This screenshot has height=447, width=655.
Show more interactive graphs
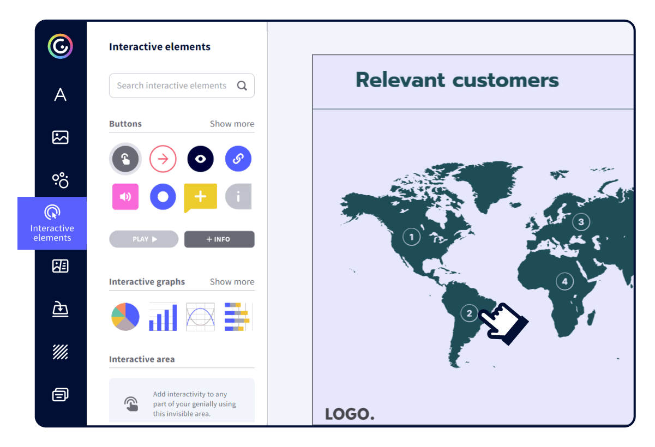[x=232, y=281]
